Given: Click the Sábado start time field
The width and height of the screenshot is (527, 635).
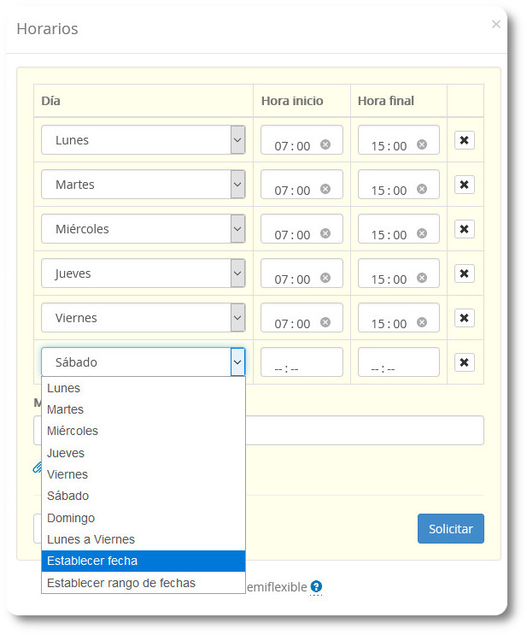Looking at the screenshot, I should pos(301,363).
